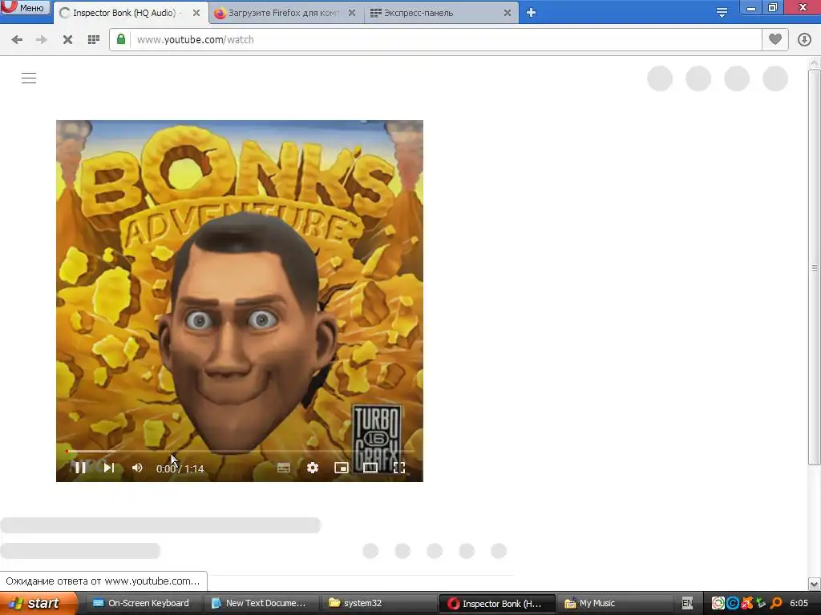The image size is (821, 615).
Task: Stop loading the page
Action: [67, 40]
